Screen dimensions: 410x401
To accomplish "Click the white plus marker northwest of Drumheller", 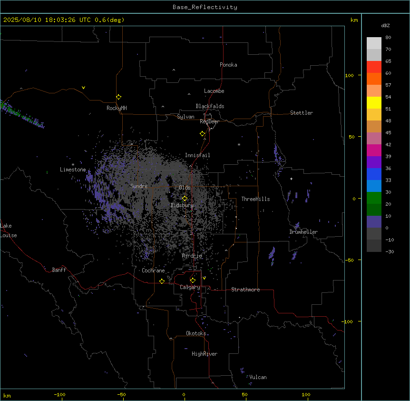I will [x=291, y=179].
